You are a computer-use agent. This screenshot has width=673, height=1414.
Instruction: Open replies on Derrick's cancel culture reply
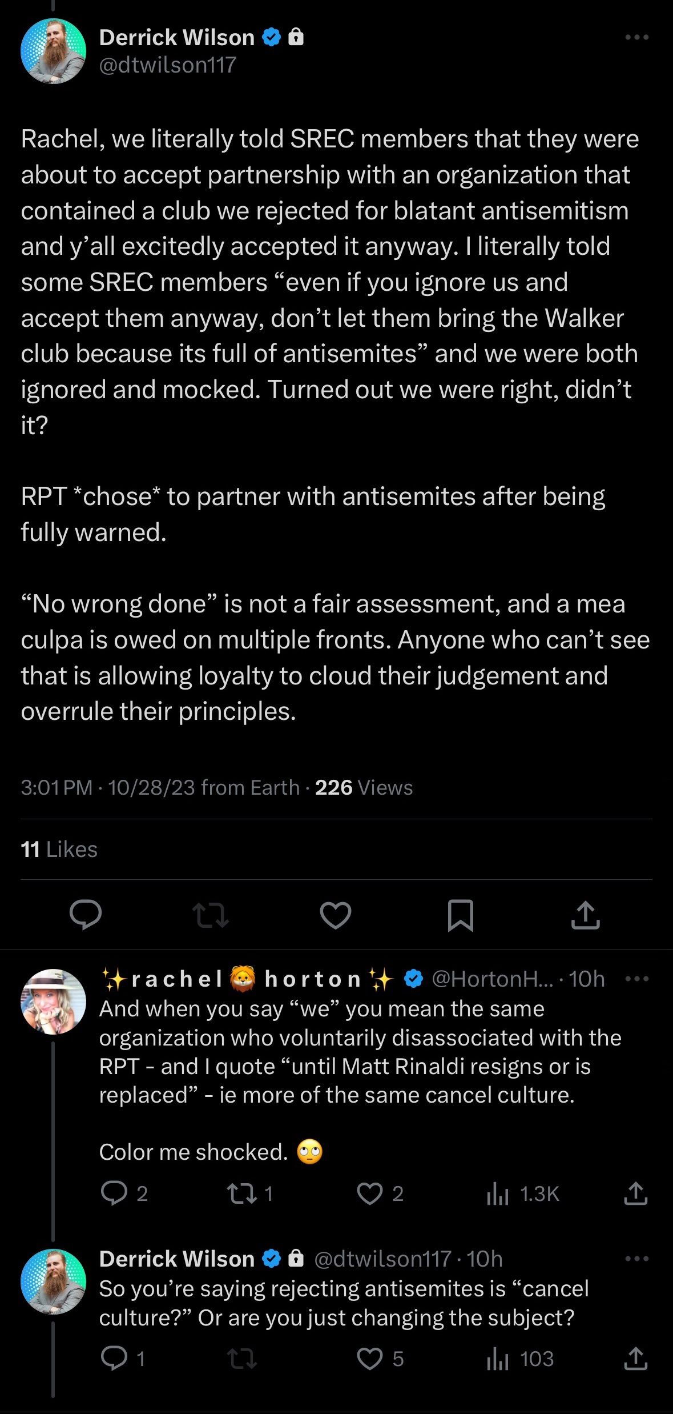click(114, 1359)
